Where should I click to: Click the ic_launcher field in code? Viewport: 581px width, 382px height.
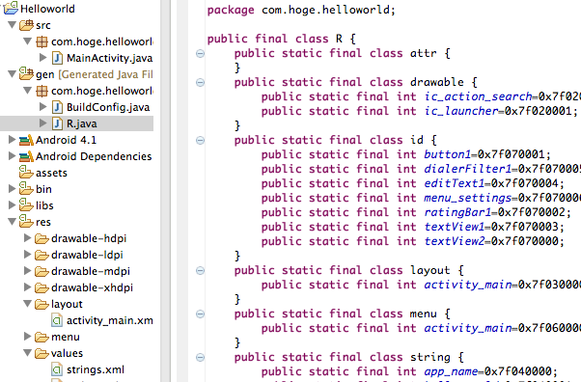pyautogui.click(x=461, y=111)
